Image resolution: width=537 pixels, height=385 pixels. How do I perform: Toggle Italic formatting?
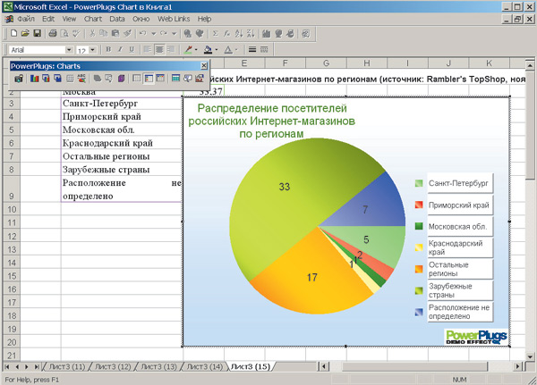coord(119,49)
